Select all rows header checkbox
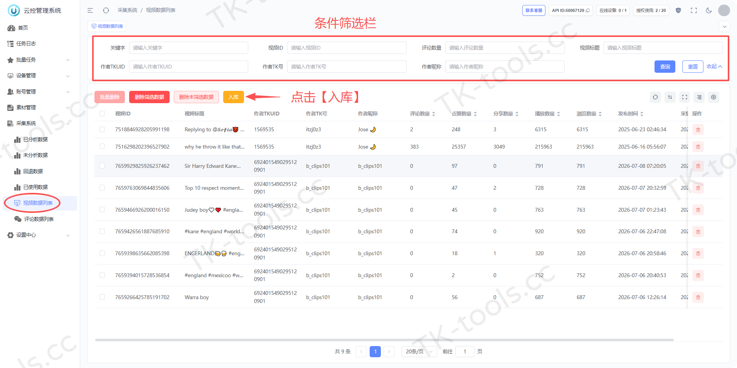 coord(102,114)
